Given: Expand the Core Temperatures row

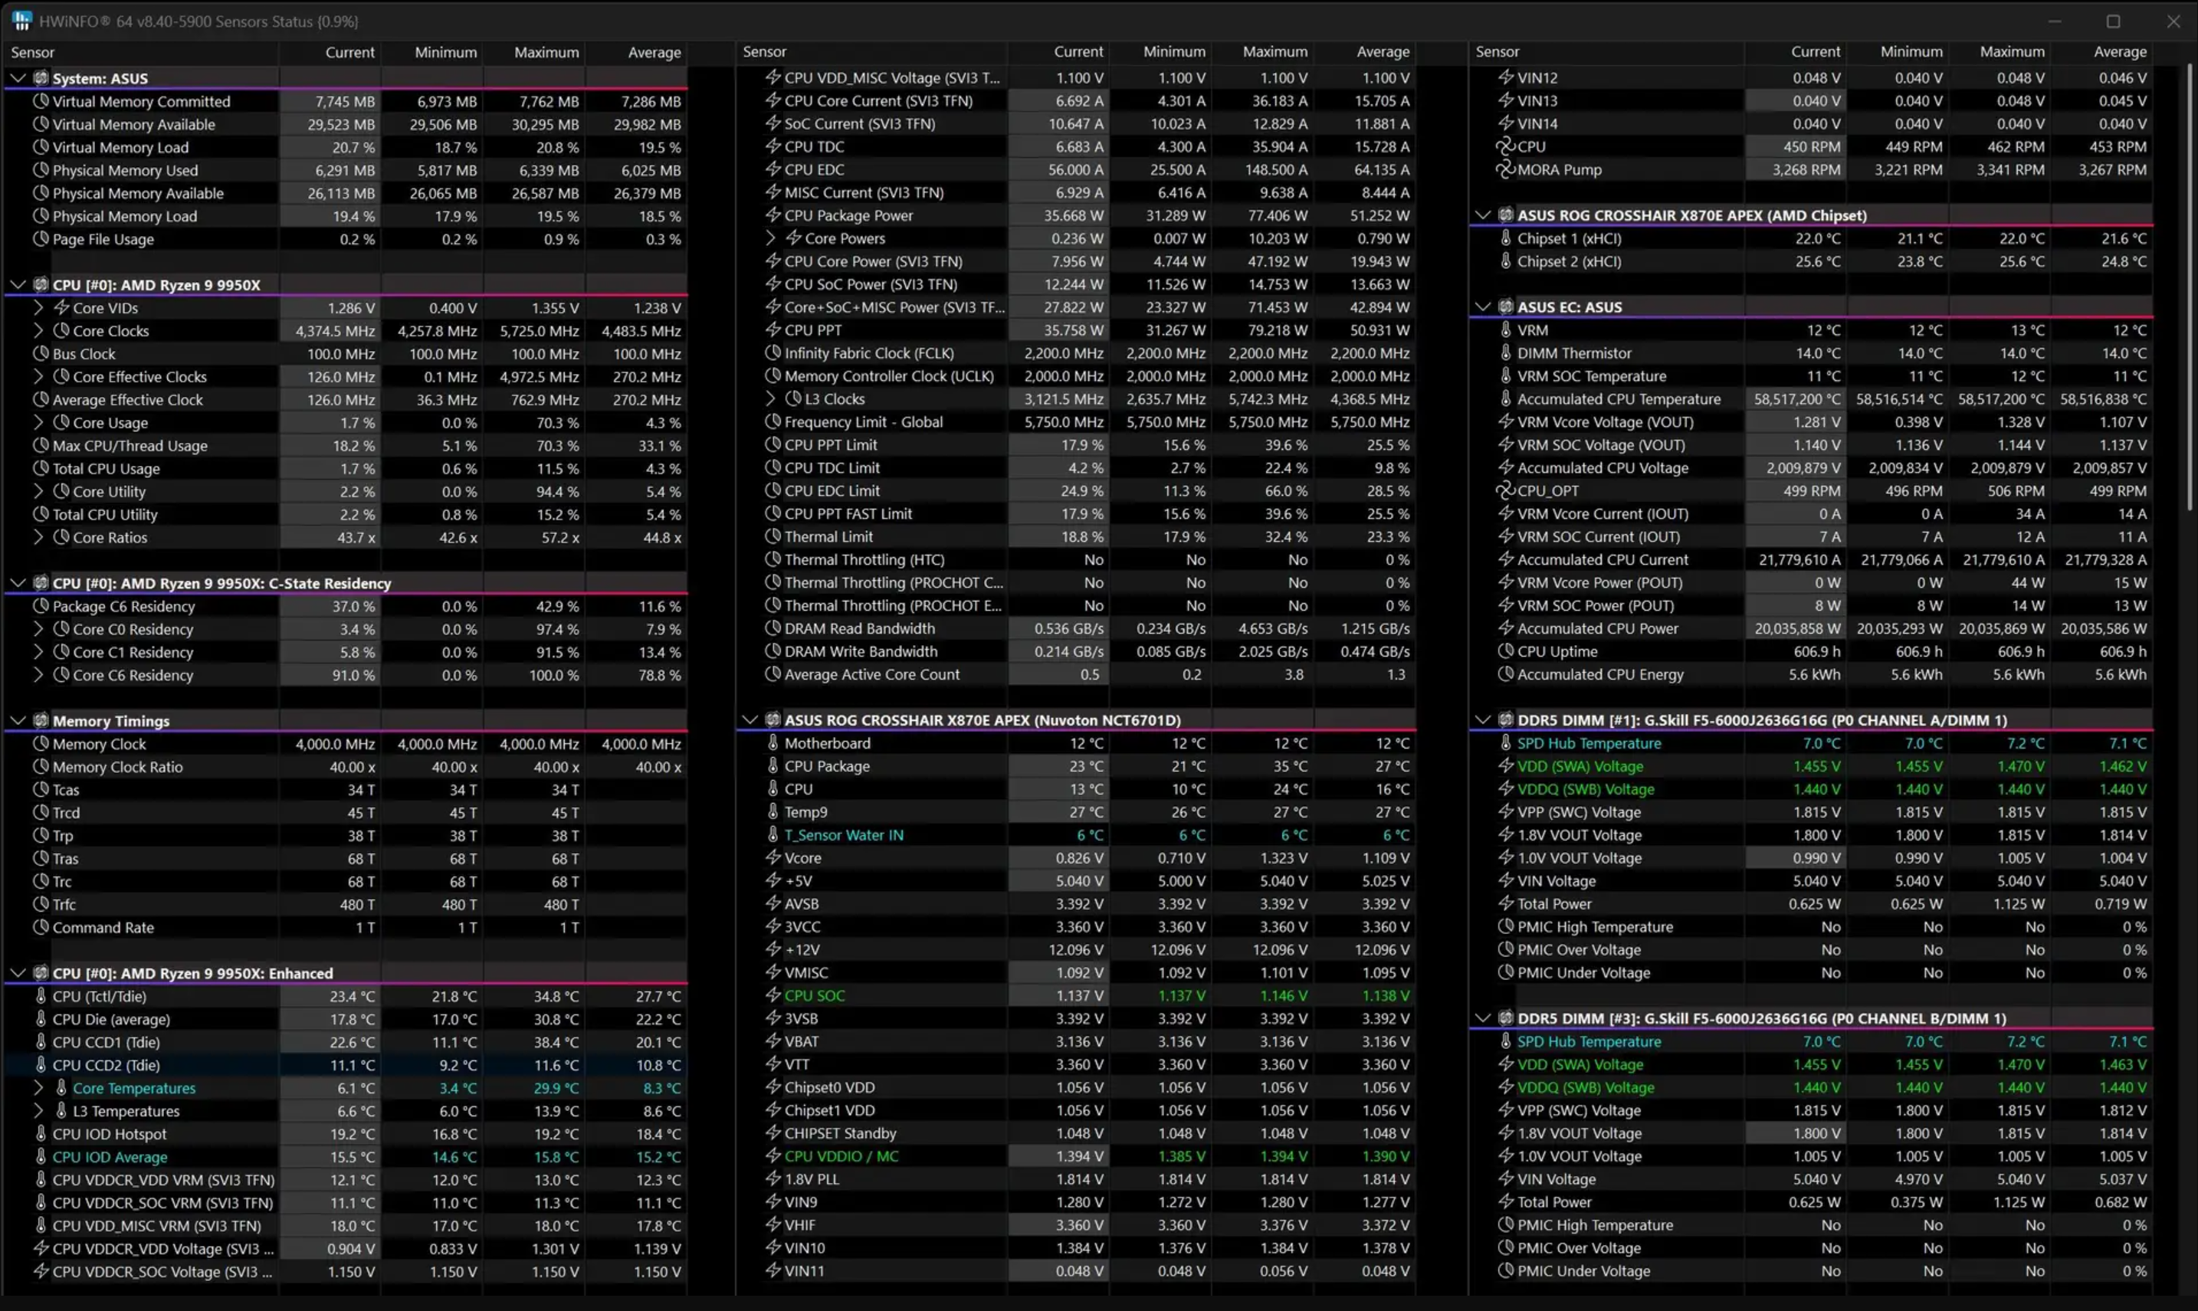Looking at the screenshot, I should 38,1088.
